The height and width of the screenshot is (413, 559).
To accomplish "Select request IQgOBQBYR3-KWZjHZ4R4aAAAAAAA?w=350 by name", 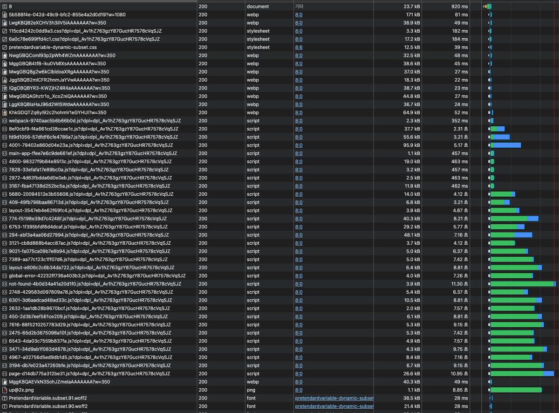I will click(x=60, y=88).
